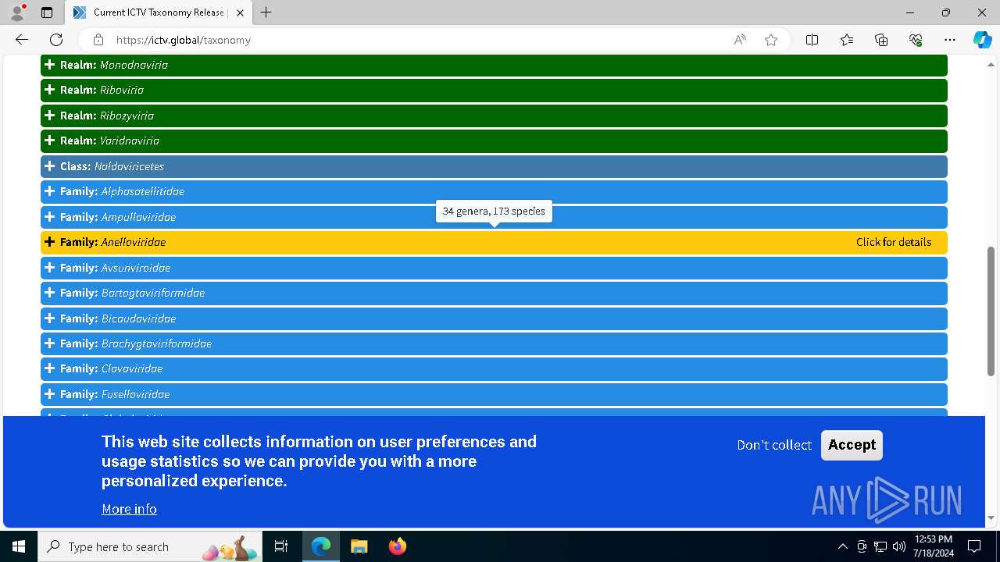Viewport: 1000px width, 562px height.
Task: Expand Family Ampullaviridae plus icon
Action: pos(50,217)
